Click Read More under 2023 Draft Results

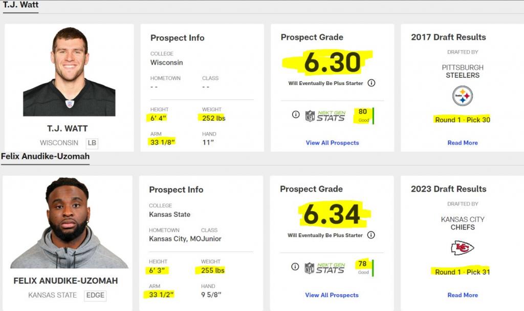[463, 295]
